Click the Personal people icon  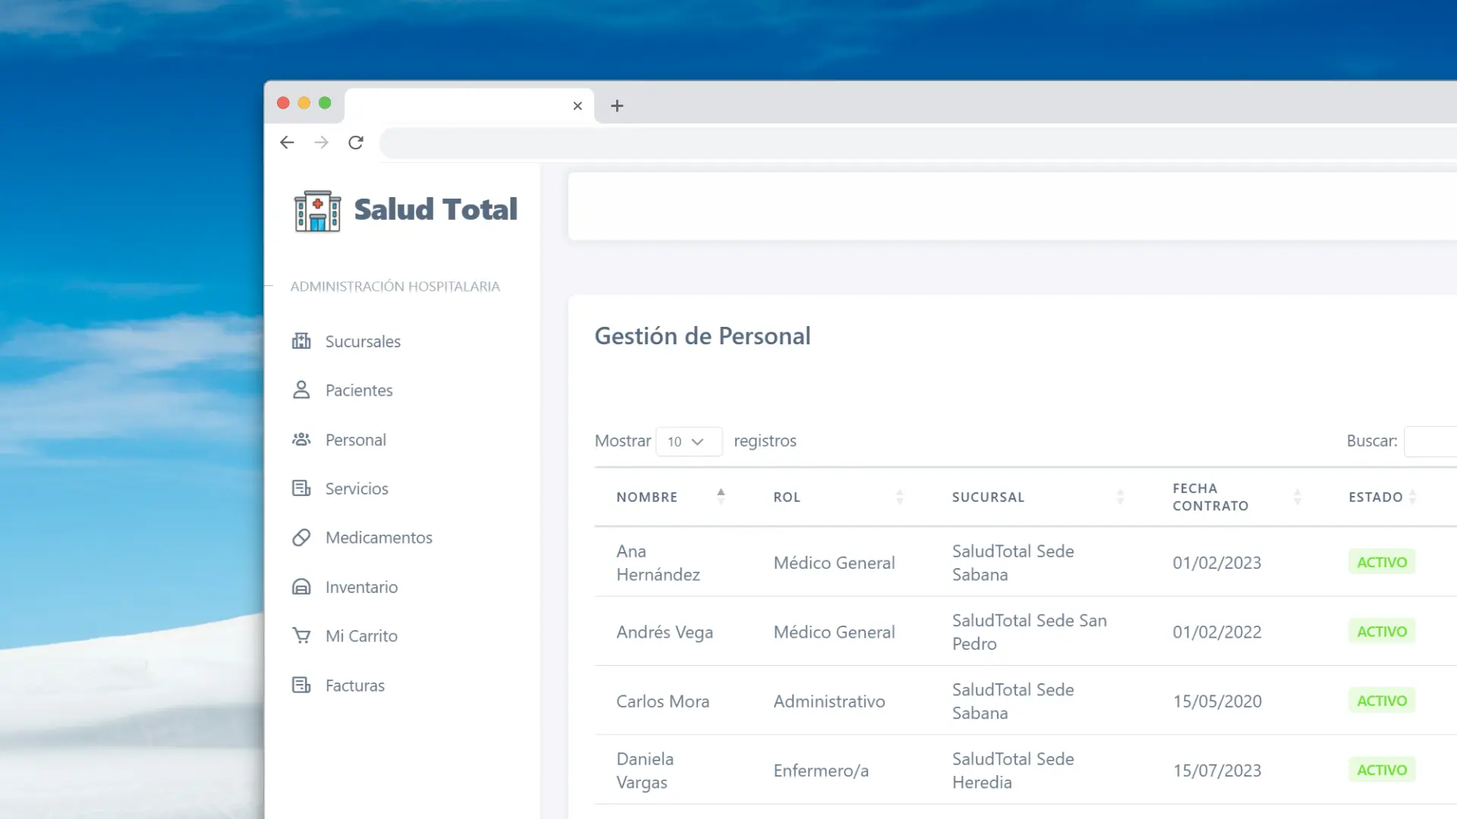pyautogui.click(x=301, y=439)
